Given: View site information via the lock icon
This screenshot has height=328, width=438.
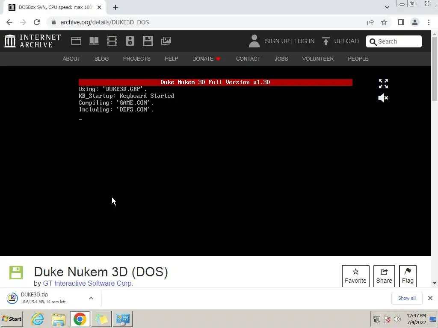Looking at the screenshot, I should click(x=54, y=22).
